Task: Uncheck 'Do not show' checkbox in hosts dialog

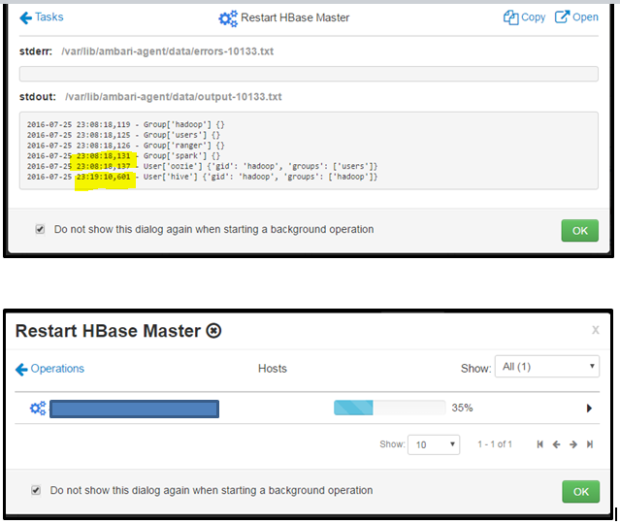Action: coord(36,490)
